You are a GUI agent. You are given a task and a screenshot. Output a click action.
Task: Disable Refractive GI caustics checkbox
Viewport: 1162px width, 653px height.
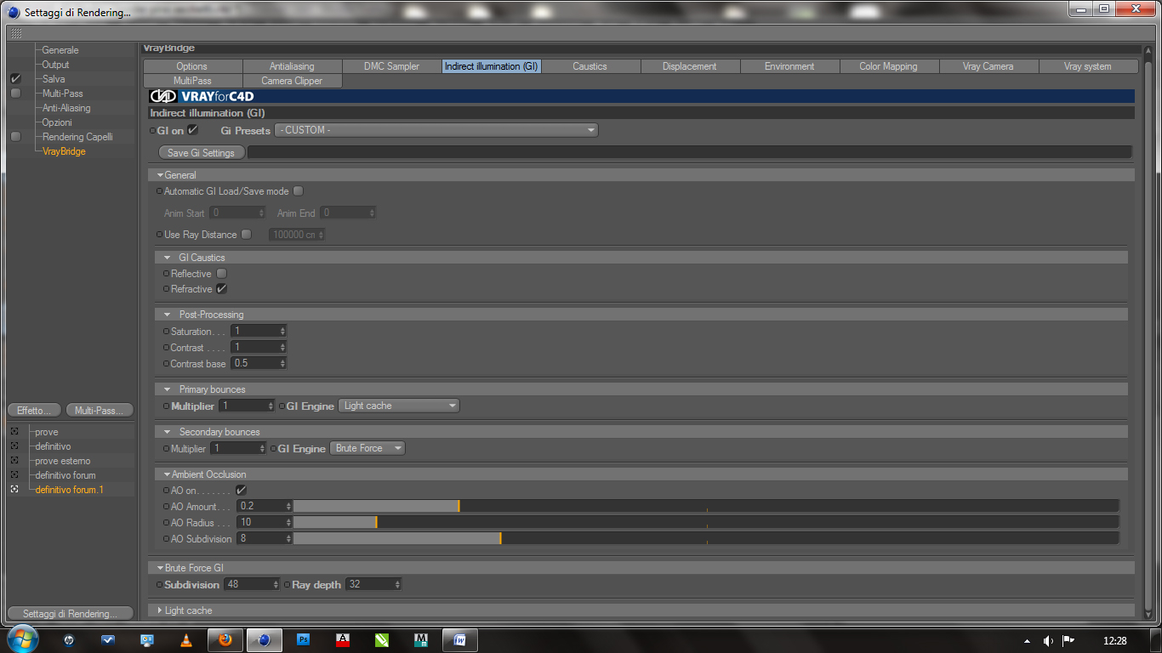pos(222,289)
